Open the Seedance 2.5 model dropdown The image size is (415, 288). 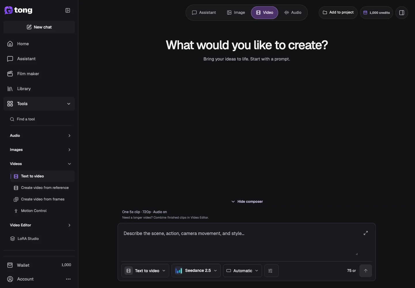196,271
